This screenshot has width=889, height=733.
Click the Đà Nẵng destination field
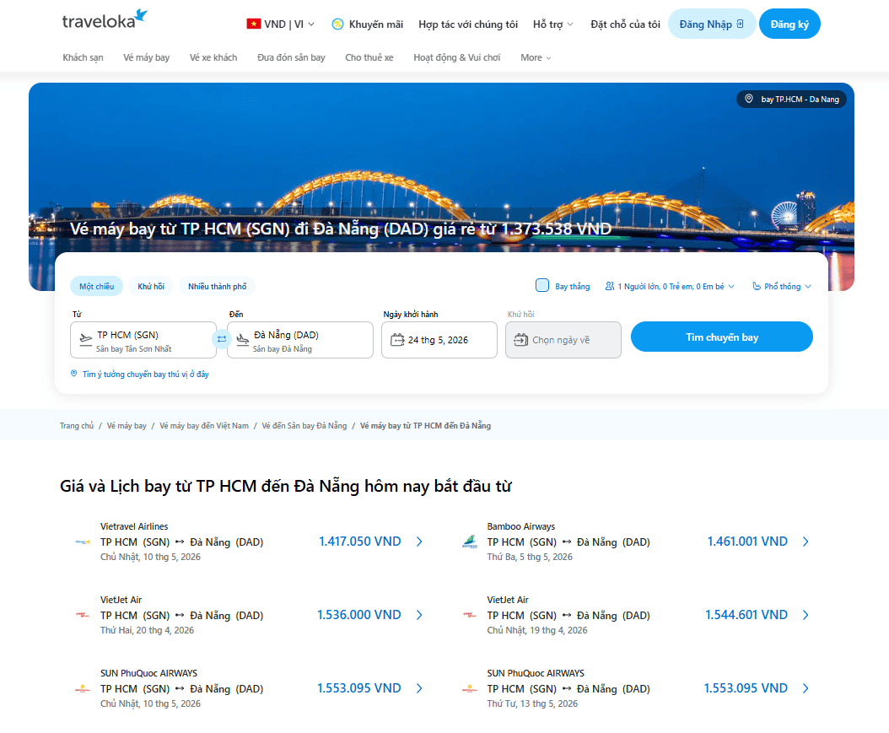coord(300,340)
